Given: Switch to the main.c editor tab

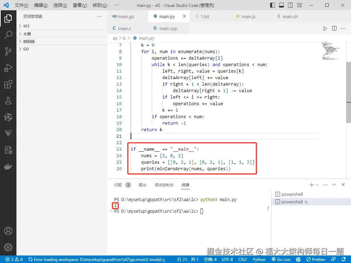Looking at the screenshot, I should coord(128,28).
